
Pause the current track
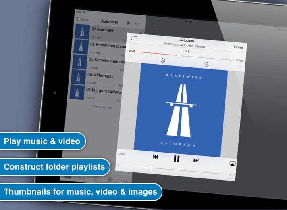(177, 159)
